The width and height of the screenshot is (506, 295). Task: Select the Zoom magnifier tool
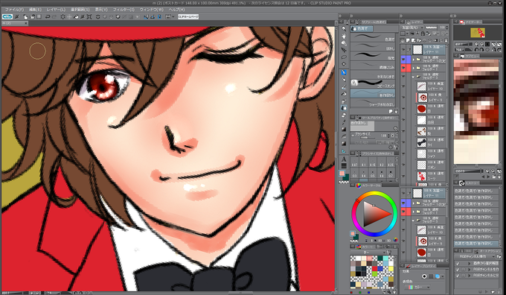click(344, 29)
